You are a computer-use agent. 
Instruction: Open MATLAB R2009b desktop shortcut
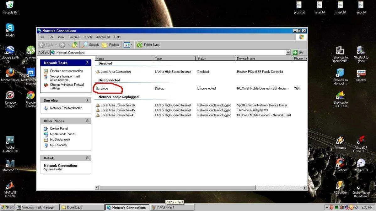[x=10, y=189]
